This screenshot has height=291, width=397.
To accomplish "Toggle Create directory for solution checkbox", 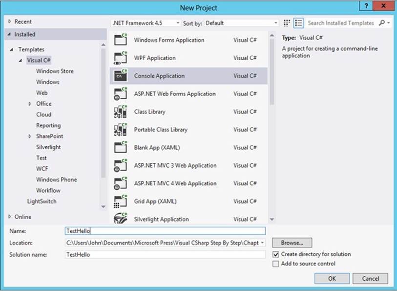I will tap(276, 254).
